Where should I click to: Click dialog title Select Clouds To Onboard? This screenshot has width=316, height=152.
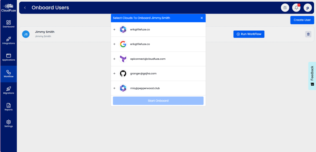point(141,18)
